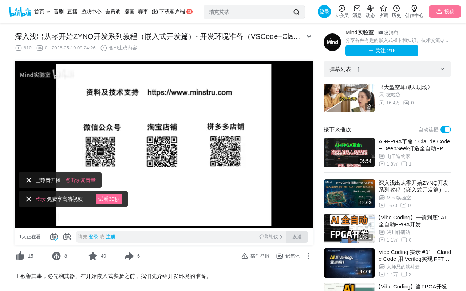Go to 番剧 menu item
Screen dimensions: 466x291
pyautogui.click(x=59, y=12)
